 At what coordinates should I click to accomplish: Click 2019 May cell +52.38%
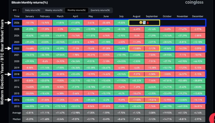pos(91,67)
